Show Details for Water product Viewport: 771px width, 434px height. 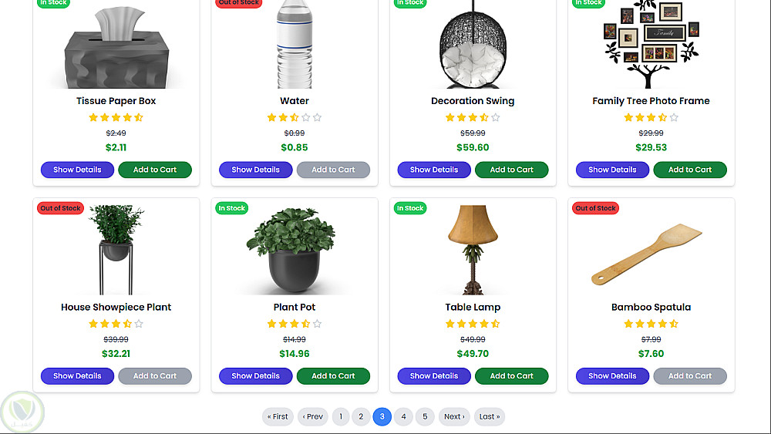pos(256,170)
